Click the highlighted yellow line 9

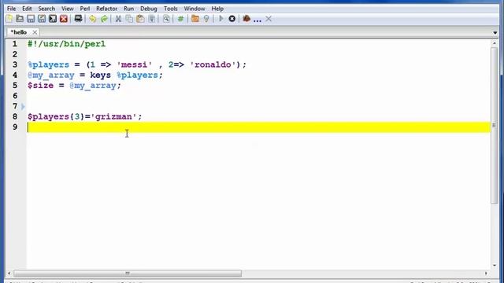(x=259, y=127)
